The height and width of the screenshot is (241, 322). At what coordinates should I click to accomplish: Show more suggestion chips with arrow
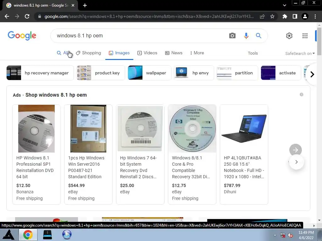tap(312, 74)
